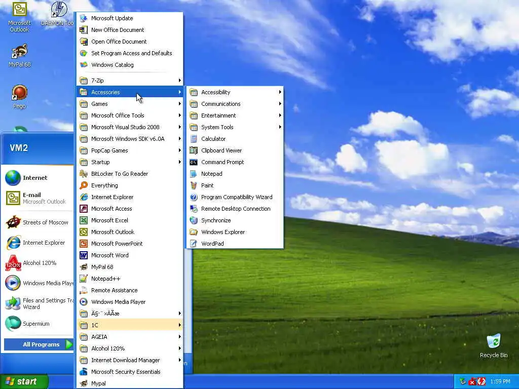Open the 1C program folder
Viewport: 519px width, 389px height.
(x=130, y=325)
